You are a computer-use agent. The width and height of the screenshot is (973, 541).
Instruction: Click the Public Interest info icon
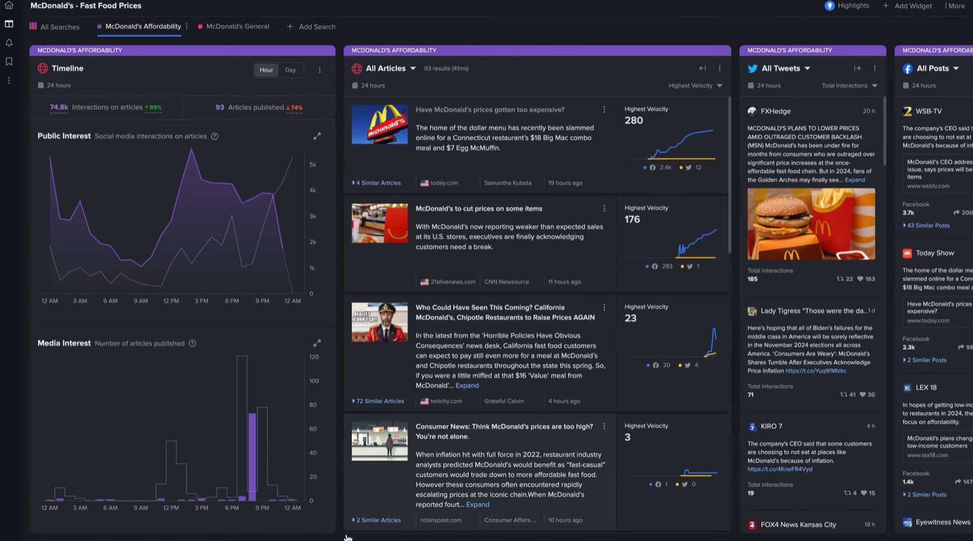(x=215, y=137)
